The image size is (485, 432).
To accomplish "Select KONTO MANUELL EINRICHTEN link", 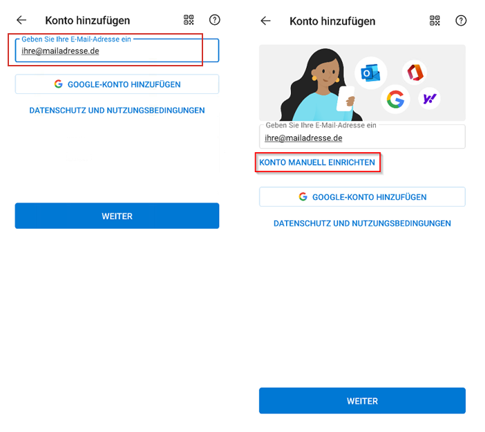I will (x=317, y=163).
